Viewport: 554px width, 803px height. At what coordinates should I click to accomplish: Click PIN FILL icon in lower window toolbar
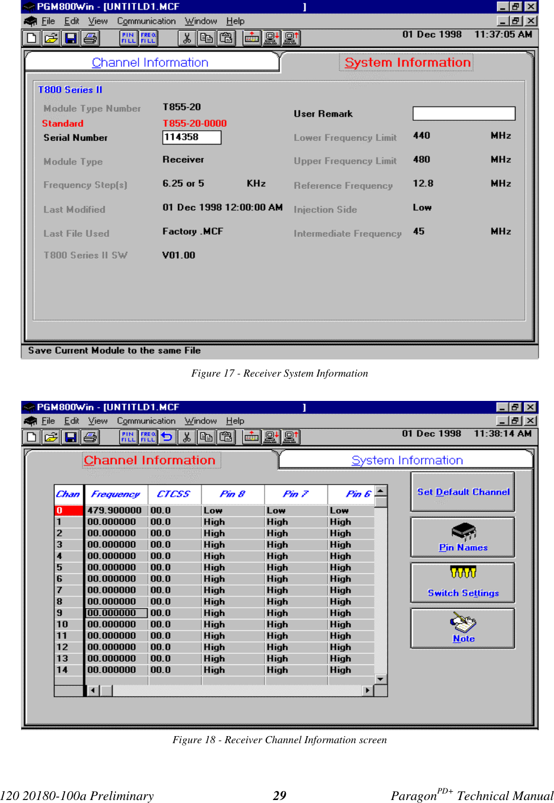point(128,437)
